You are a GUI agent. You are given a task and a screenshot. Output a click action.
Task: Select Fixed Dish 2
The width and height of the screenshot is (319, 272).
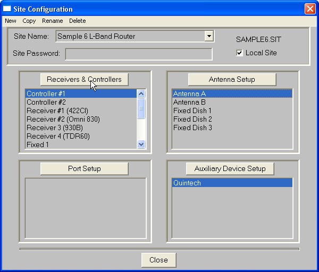(192, 119)
